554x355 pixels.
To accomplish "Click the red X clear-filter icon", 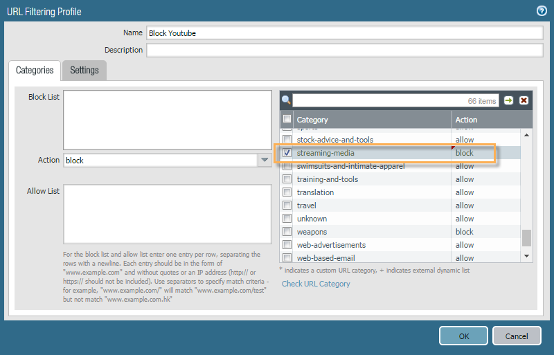I will [524, 100].
